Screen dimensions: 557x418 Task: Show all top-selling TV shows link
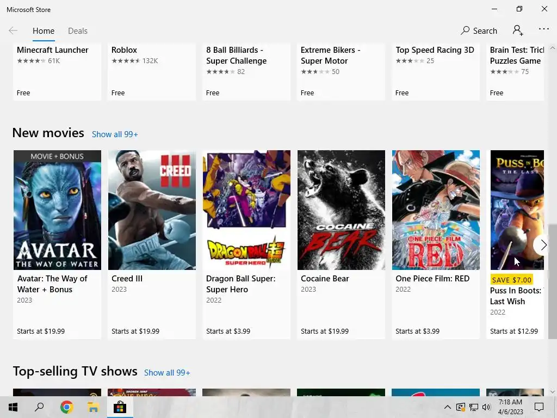167,373
